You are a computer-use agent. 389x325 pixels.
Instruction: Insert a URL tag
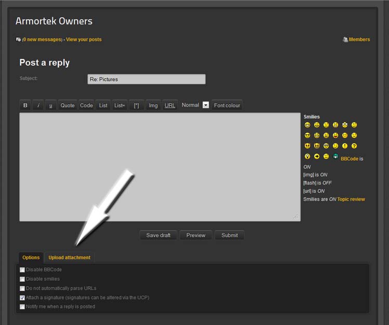[170, 105]
